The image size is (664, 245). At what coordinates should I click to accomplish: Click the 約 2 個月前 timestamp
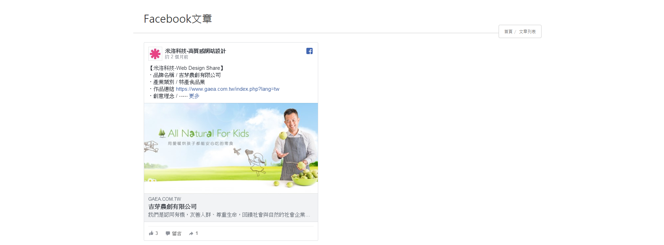(x=177, y=57)
